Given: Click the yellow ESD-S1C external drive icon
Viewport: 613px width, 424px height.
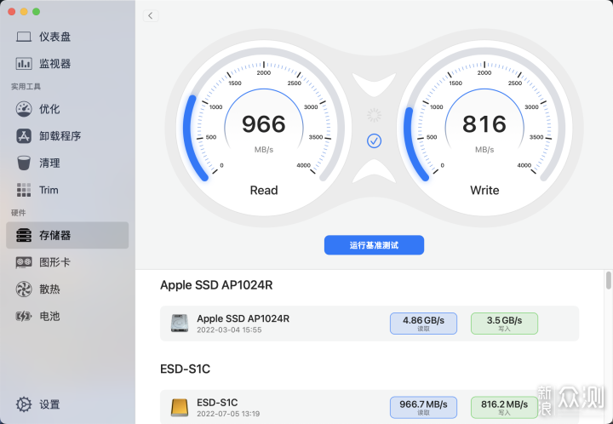Looking at the screenshot, I should (x=180, y=407).
